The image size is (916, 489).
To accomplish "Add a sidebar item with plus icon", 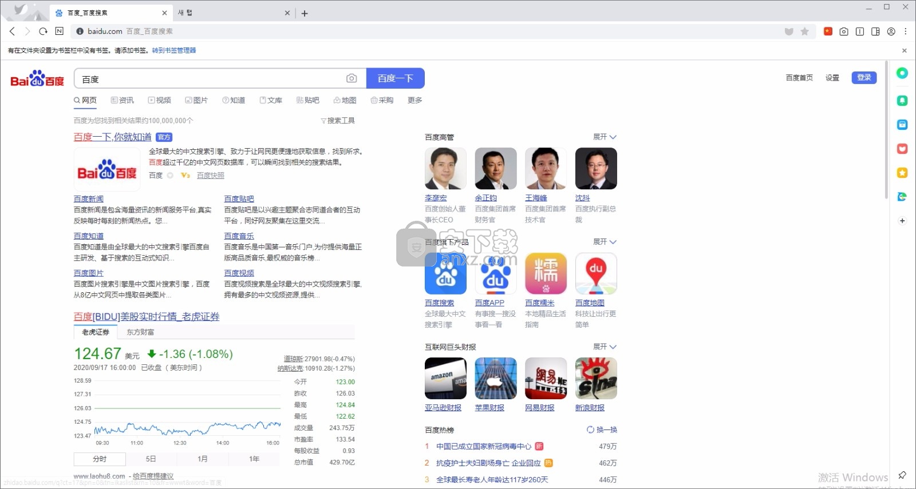I will [x=902, y=221].
